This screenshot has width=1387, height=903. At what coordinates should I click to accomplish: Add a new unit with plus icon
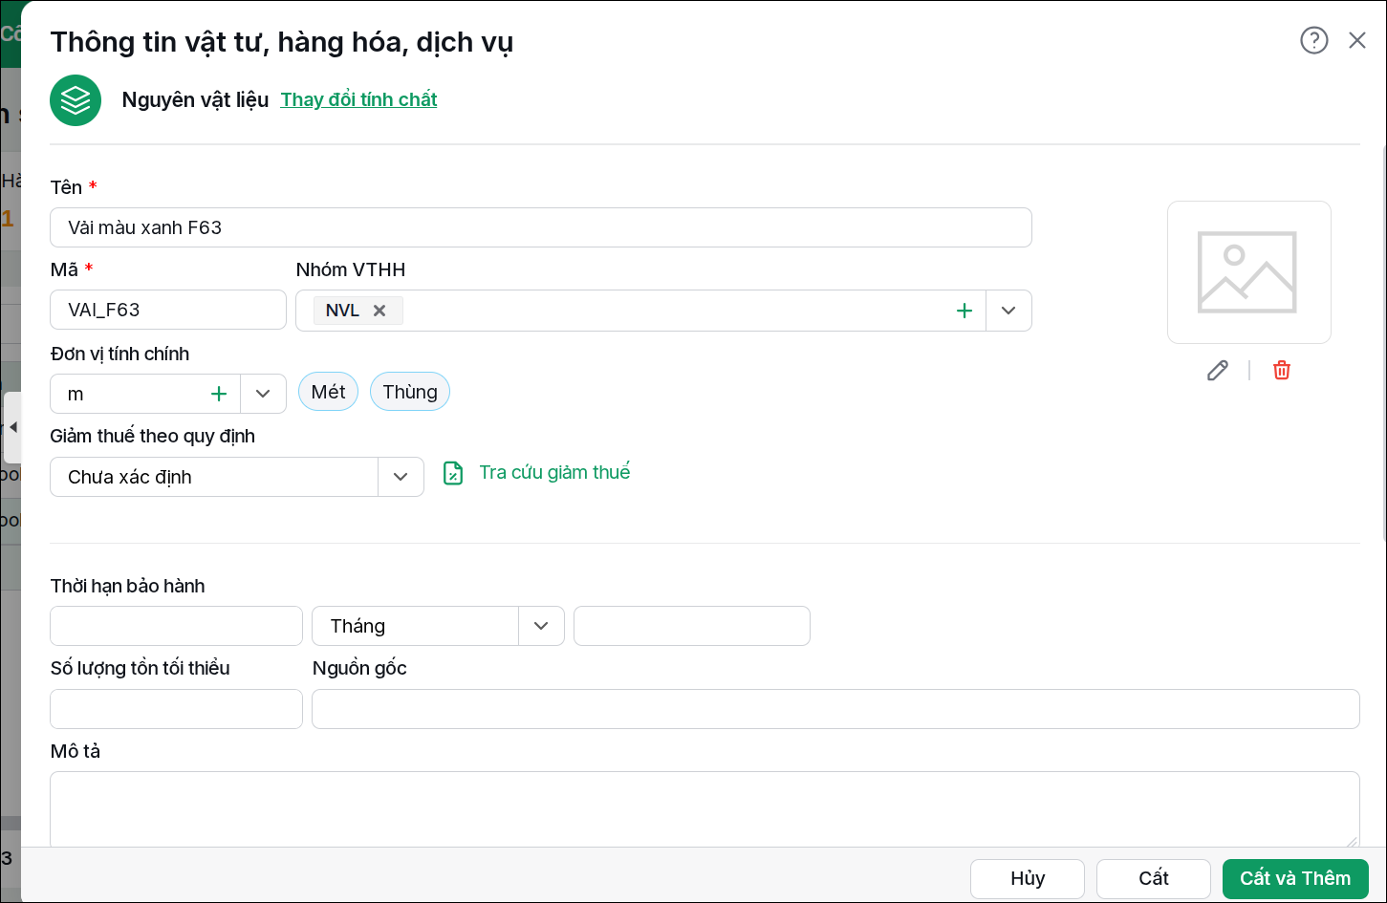click(x=219, y=394)
